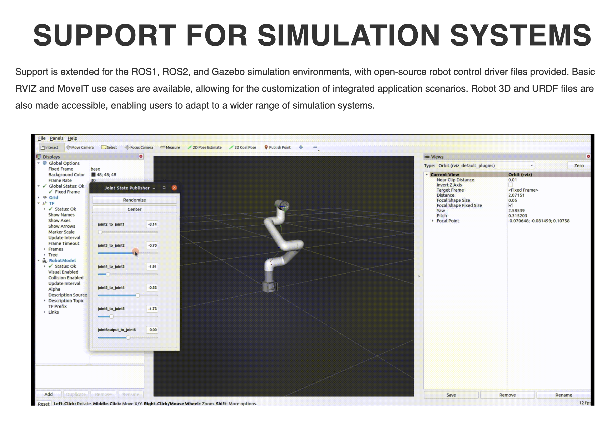Click the RobotModel Status Ok checkmark
This screenshot has height=440, width=611.
[x=51, y=266]
